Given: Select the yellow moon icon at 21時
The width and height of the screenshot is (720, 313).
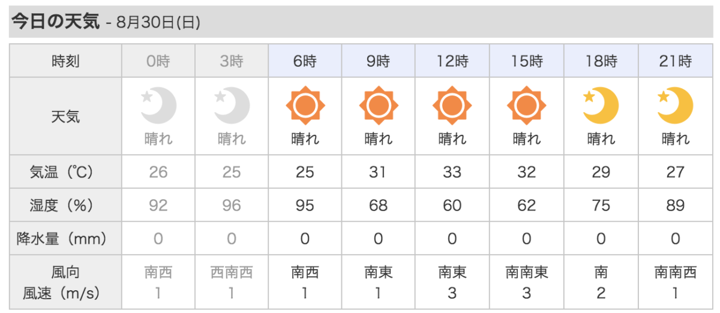Looking at the screenshot, I should (x=675, y=106).
